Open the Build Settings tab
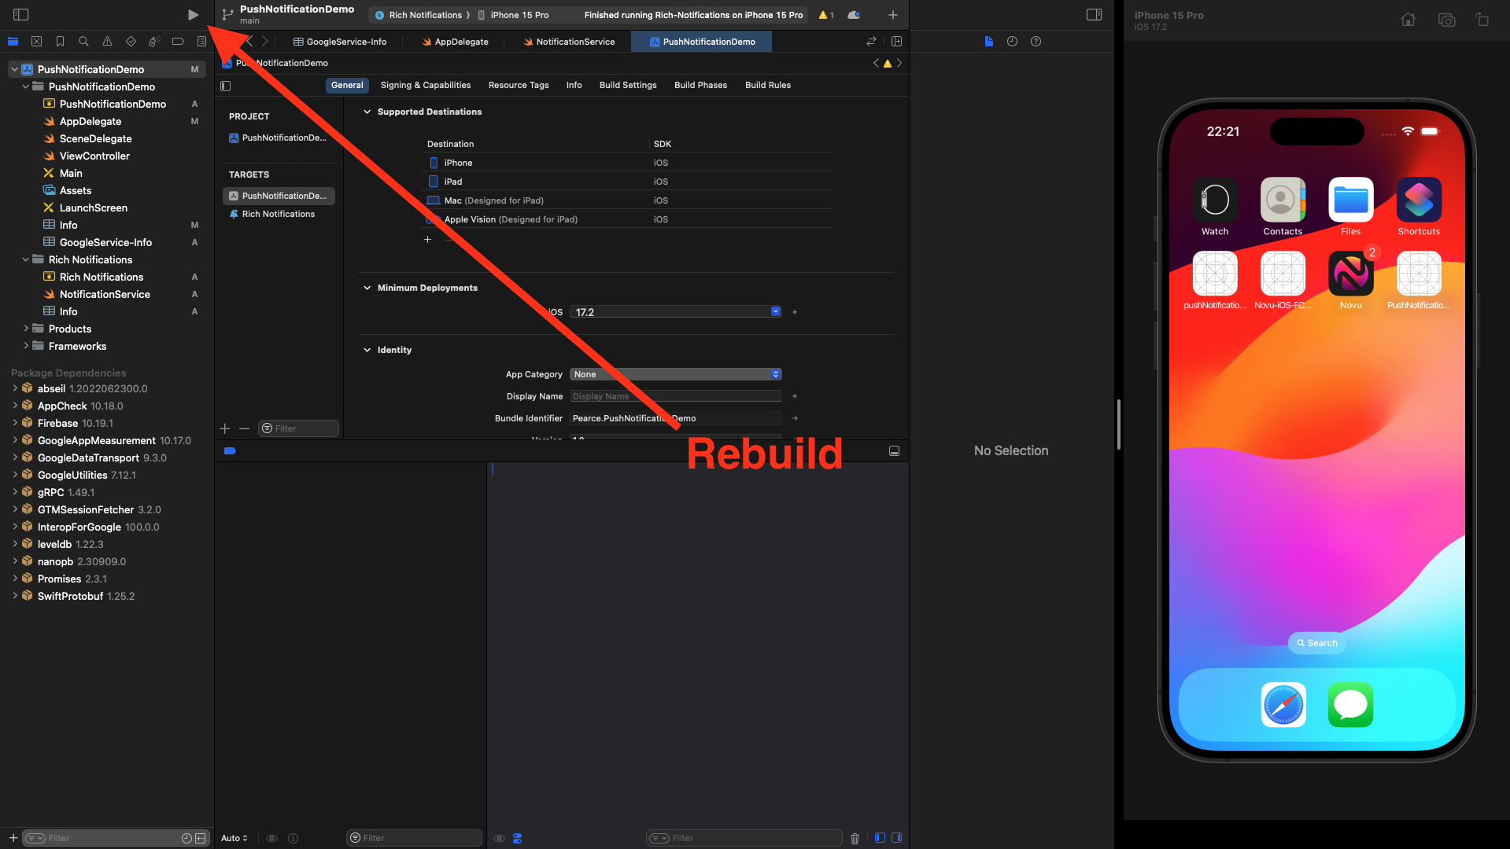This screenshot has width=1510, height=849. (628, 85)
